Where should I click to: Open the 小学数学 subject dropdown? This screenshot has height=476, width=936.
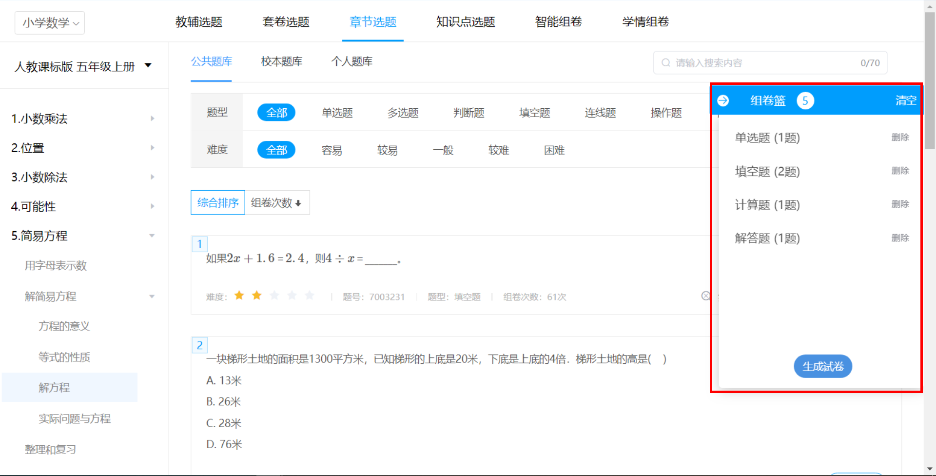[50, 23]
